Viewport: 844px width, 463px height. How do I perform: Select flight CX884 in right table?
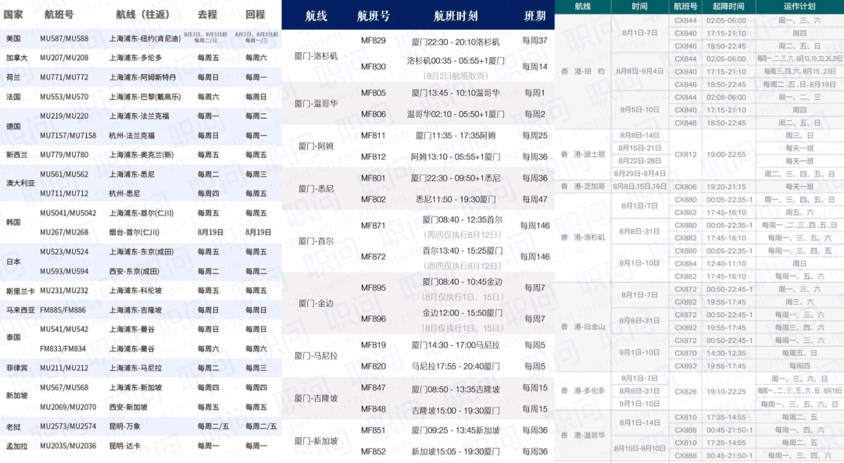tap(685, 263)
